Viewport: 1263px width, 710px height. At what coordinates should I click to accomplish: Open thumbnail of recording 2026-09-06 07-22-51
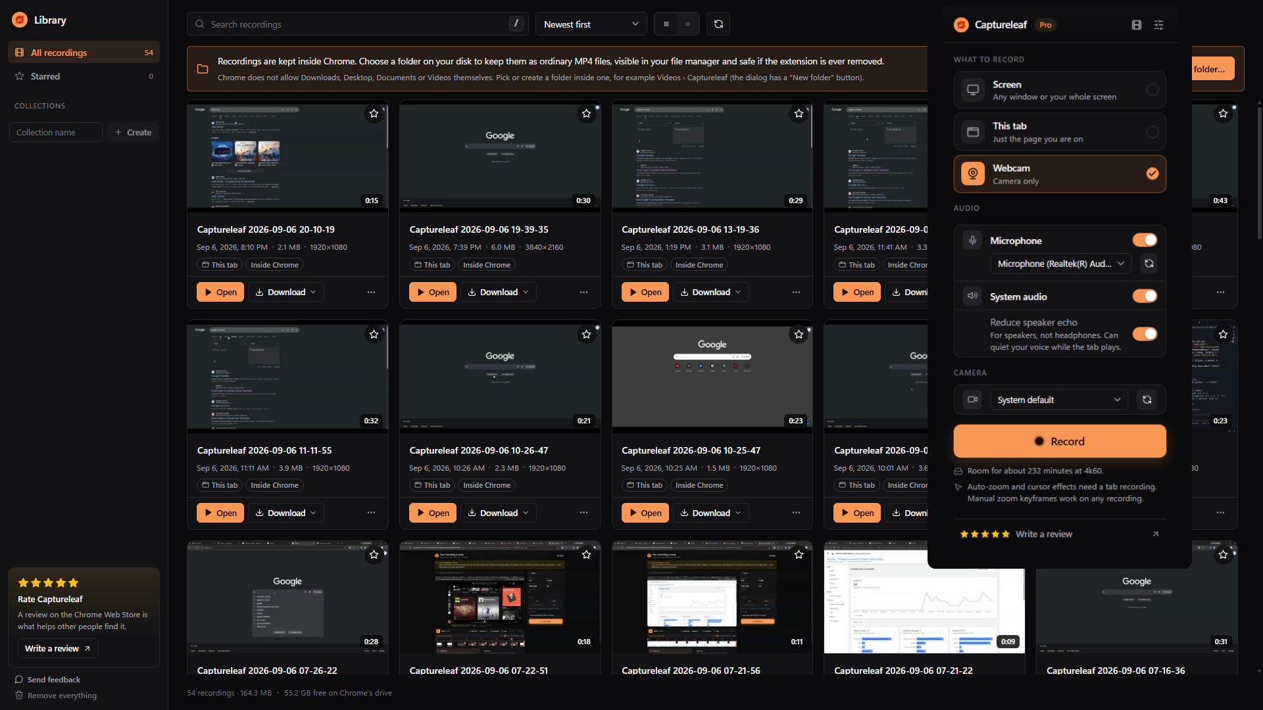click(500, 596)
